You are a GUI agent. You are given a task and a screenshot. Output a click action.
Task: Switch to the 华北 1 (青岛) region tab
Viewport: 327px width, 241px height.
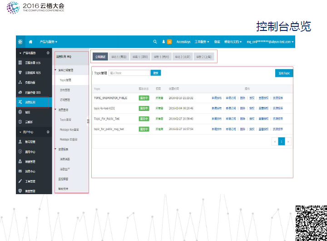(119, 57)
